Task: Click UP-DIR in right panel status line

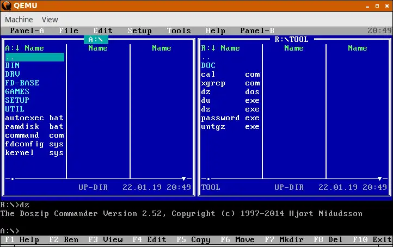Action: pyautogui.click(x=289, y=187)
